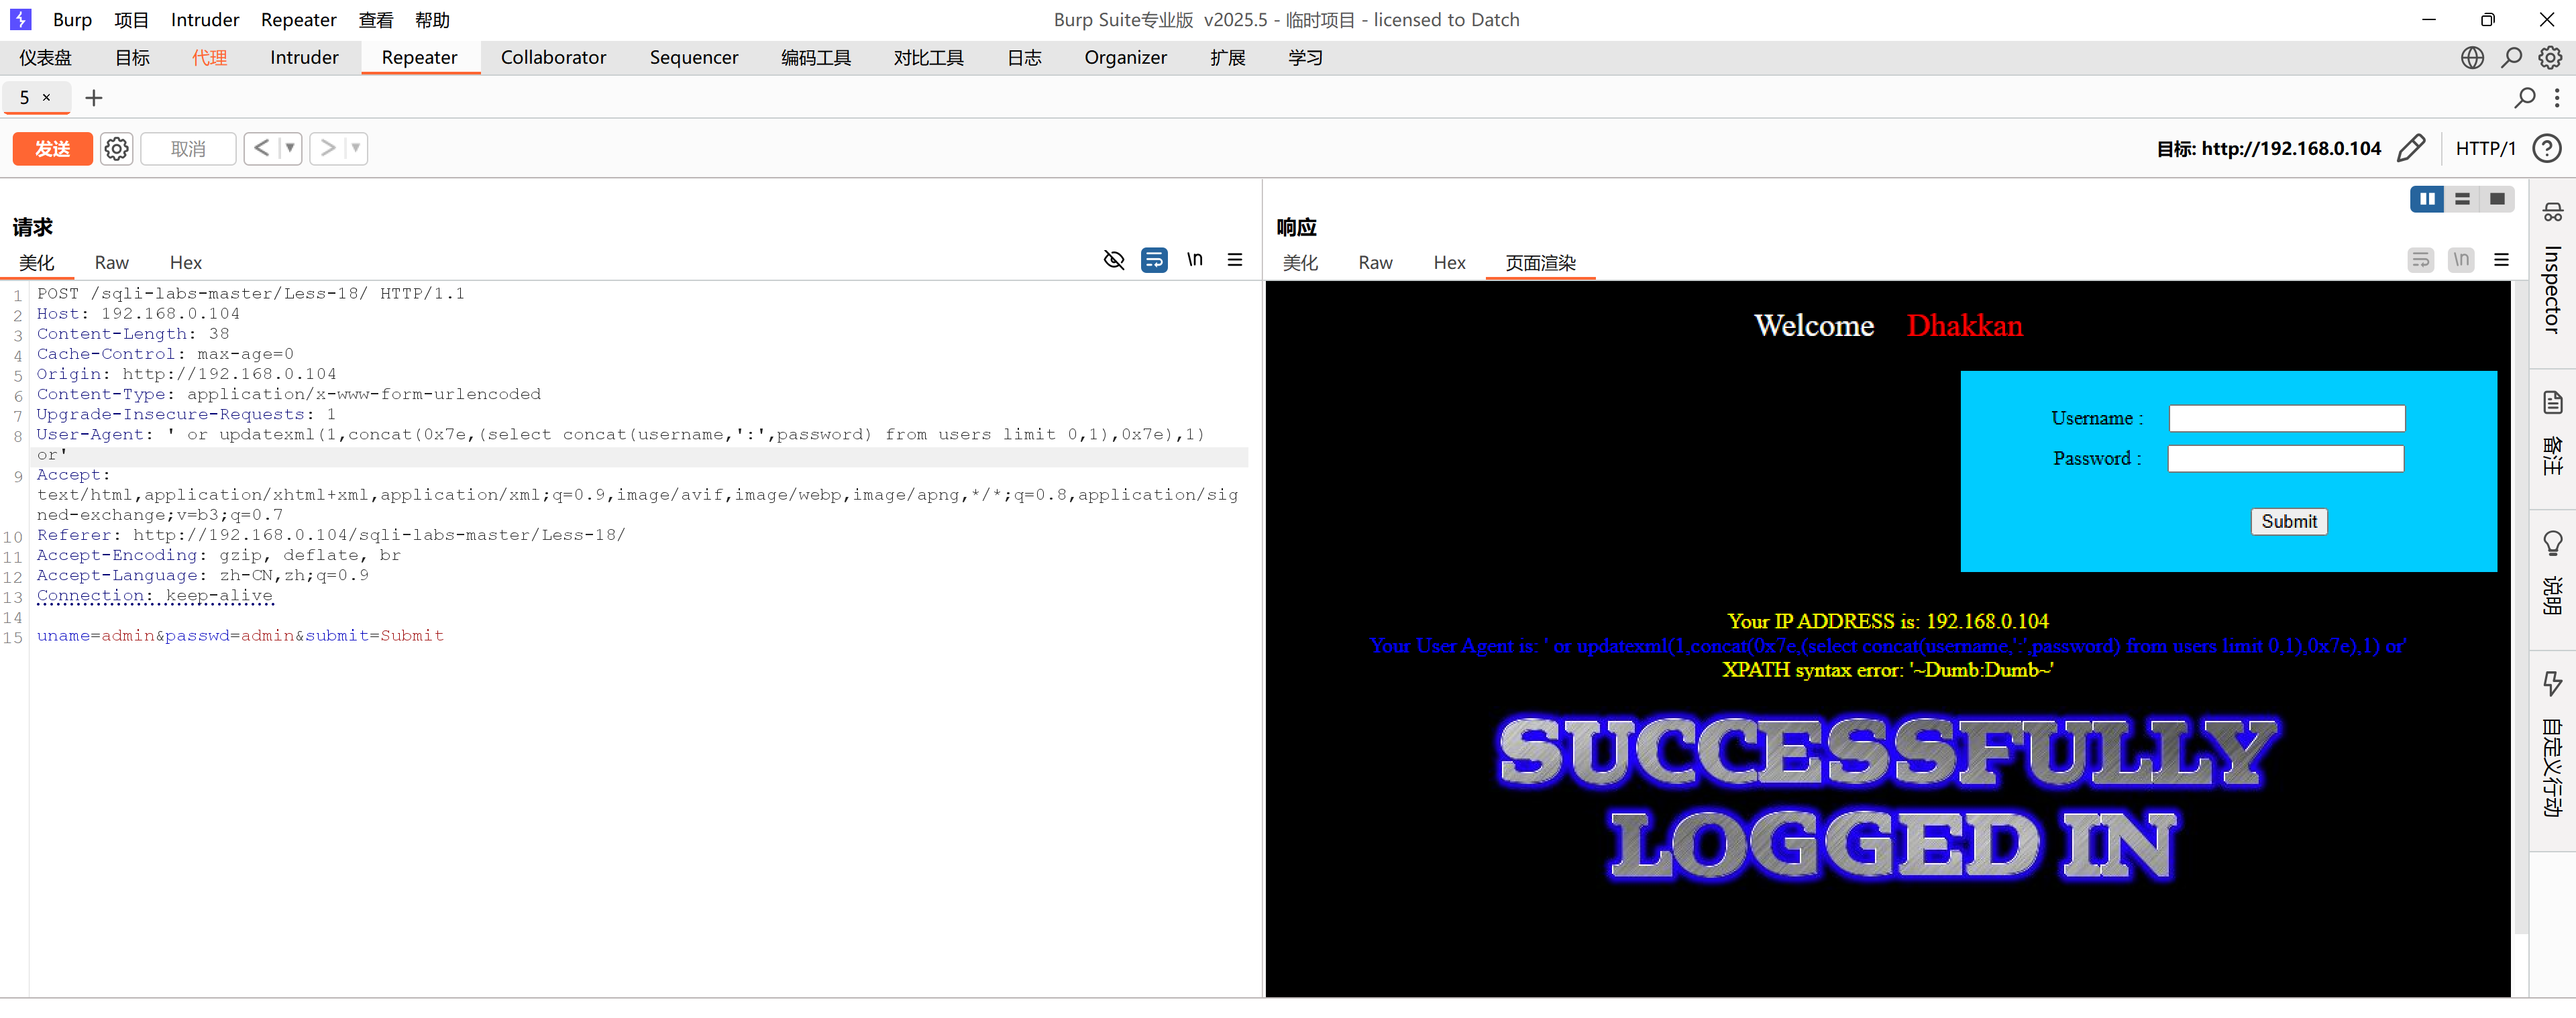The image size is (2576, 1018).
Task: Click the globe icon in top bar
Action: (2472, 58)
